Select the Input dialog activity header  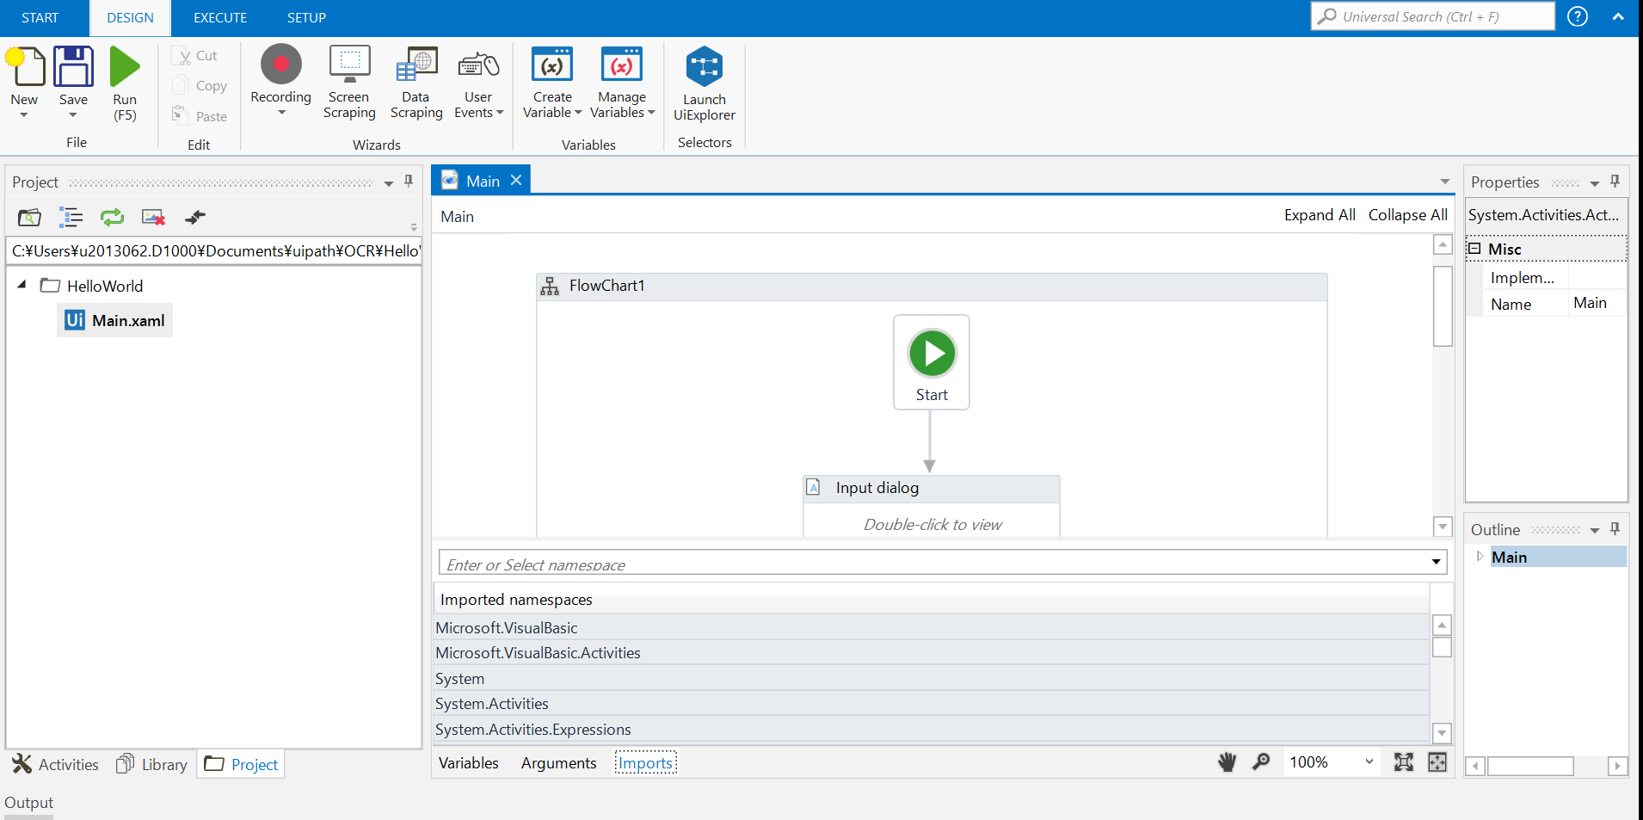932,488
